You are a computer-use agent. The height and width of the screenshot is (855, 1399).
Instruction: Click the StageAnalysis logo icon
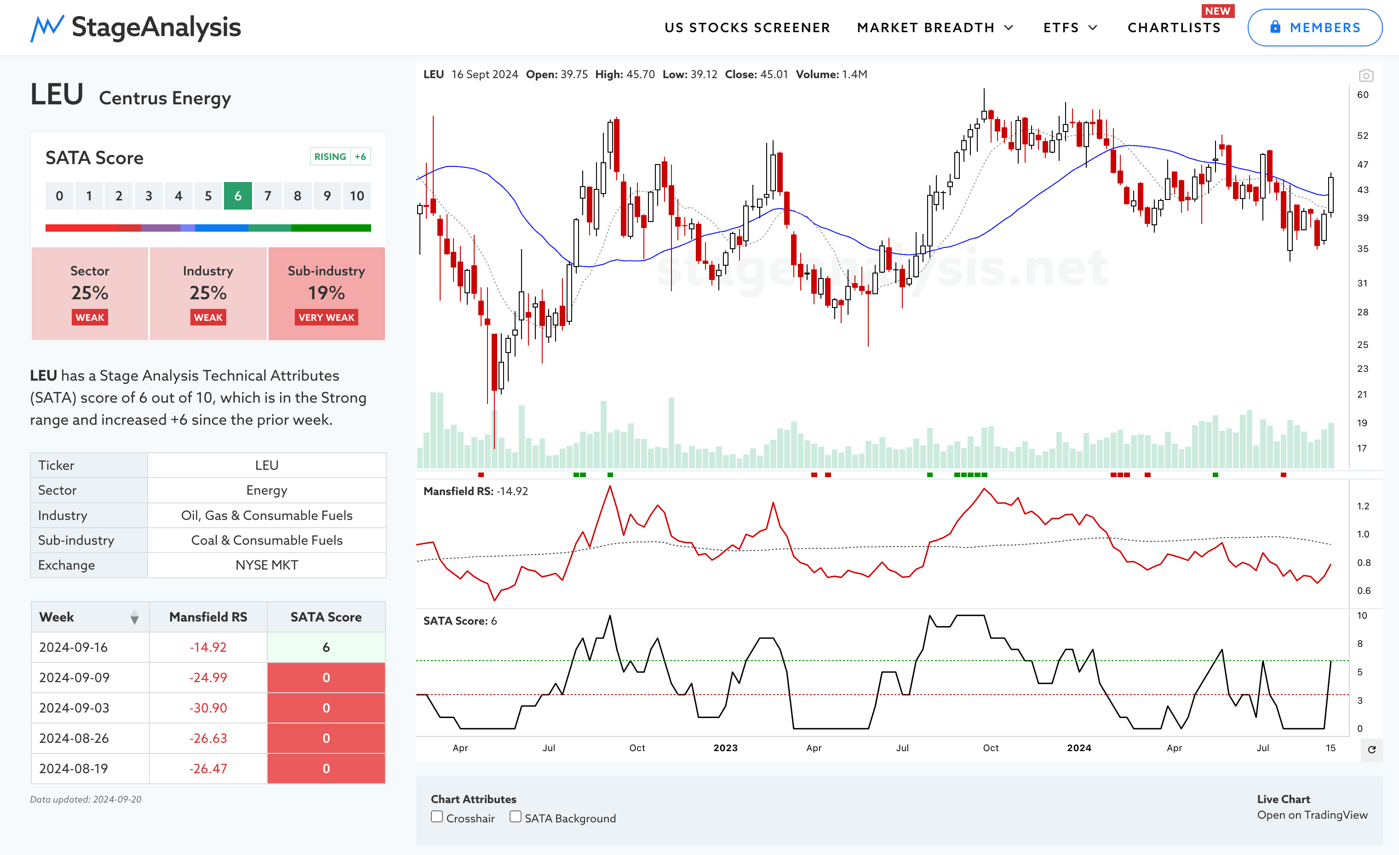click(46, 28)
